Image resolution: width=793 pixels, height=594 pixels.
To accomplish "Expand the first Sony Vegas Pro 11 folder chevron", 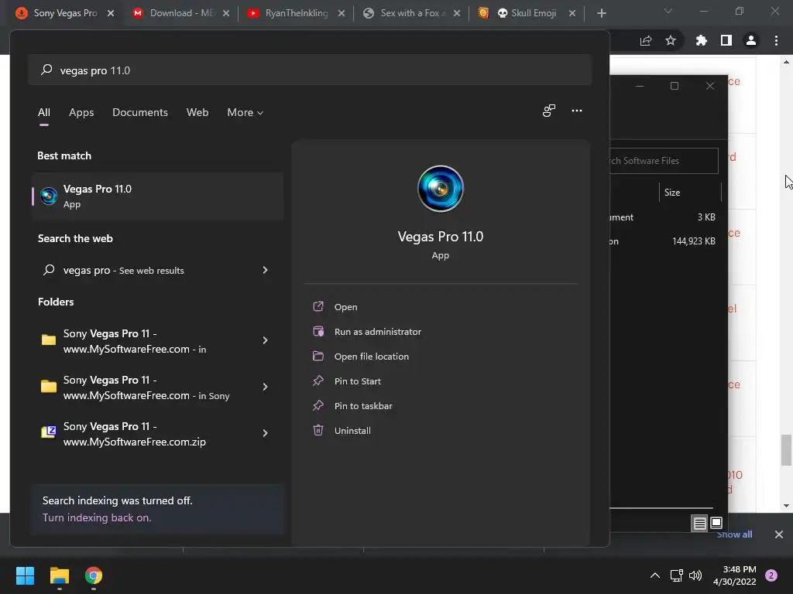I will 265,340.
